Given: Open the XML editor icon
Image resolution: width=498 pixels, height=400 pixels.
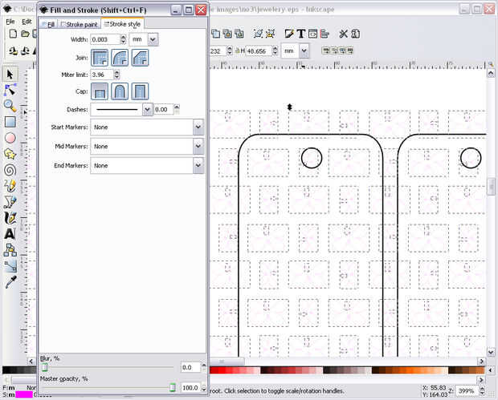Looking at the screenshot, I should [x=312, y=34].
